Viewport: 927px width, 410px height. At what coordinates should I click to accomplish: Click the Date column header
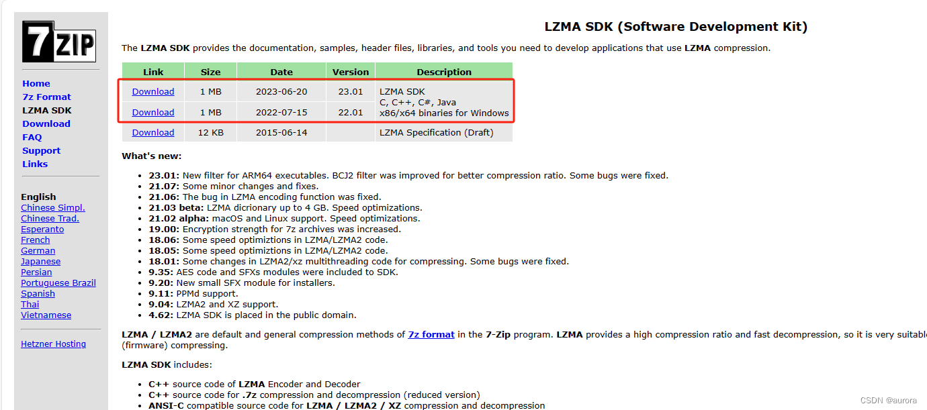click(x=281, y=72)
